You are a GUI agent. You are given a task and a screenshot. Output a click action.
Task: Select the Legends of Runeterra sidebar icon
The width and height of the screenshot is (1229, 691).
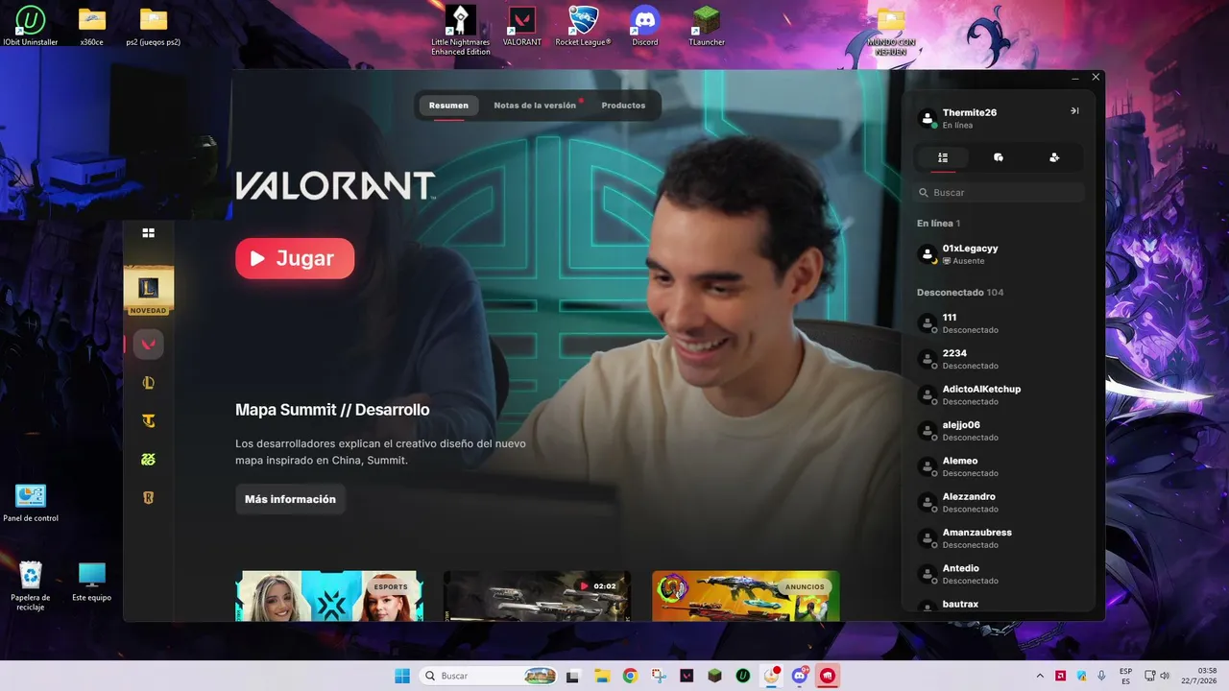pyautogui.click(x=148, y=498)
